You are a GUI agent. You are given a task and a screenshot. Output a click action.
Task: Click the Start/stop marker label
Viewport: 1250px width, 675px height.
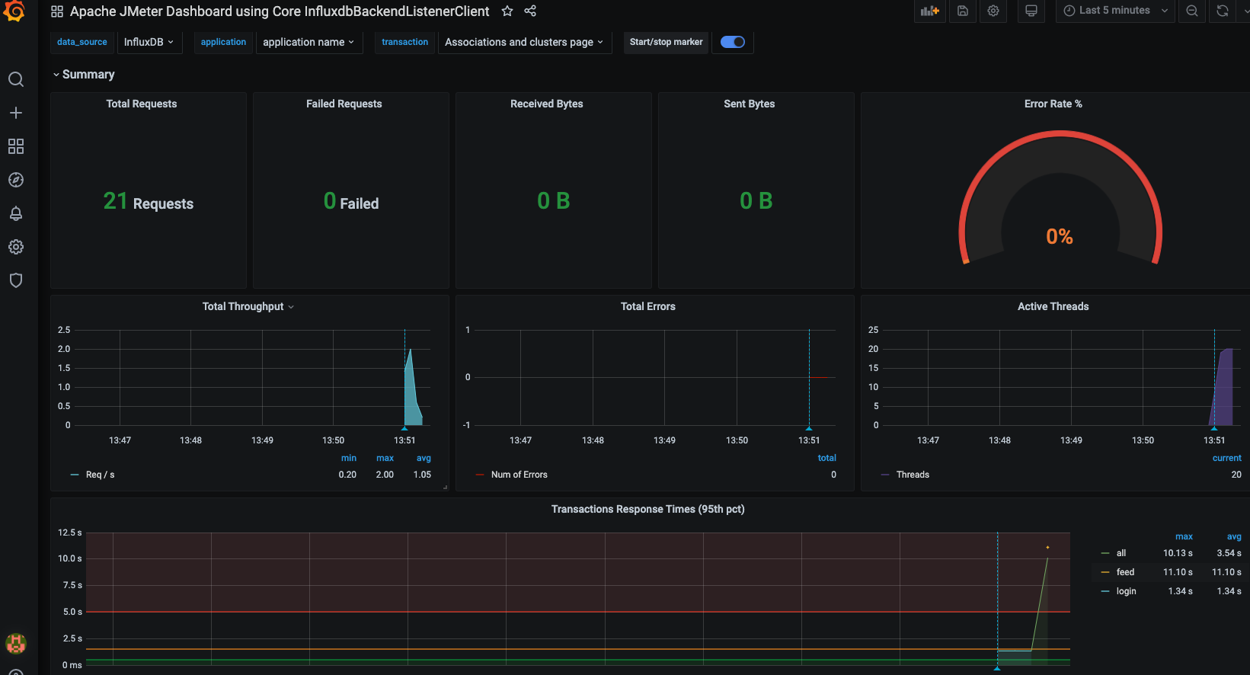click(666, 42)
